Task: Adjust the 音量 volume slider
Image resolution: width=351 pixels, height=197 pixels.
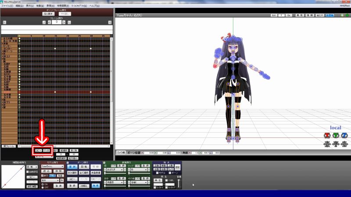Action: coord(179,183)
